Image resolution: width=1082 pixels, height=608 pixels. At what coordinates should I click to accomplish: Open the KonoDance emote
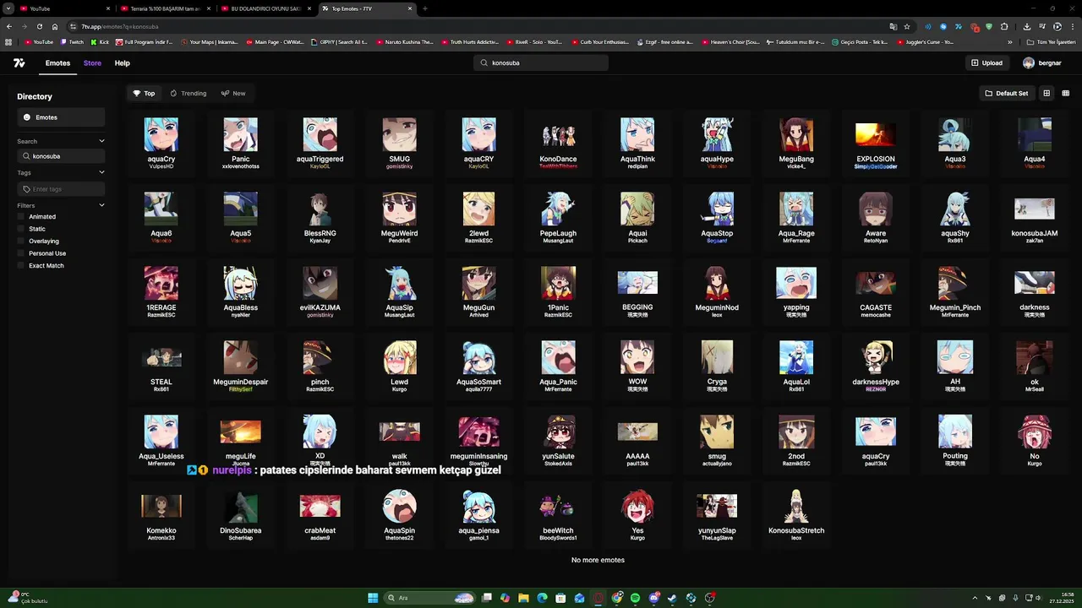(x=558, y=142)
